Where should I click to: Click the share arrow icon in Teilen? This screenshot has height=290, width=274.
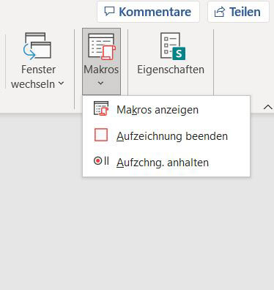click(219, 12)
